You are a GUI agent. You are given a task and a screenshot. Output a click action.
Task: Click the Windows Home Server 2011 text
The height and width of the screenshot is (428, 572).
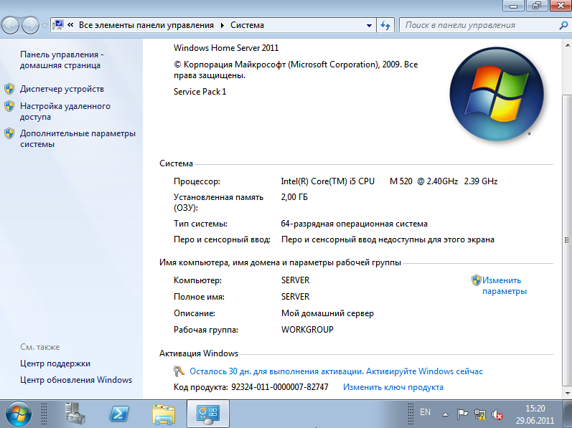pyautogui.click(x=226, y=48)
